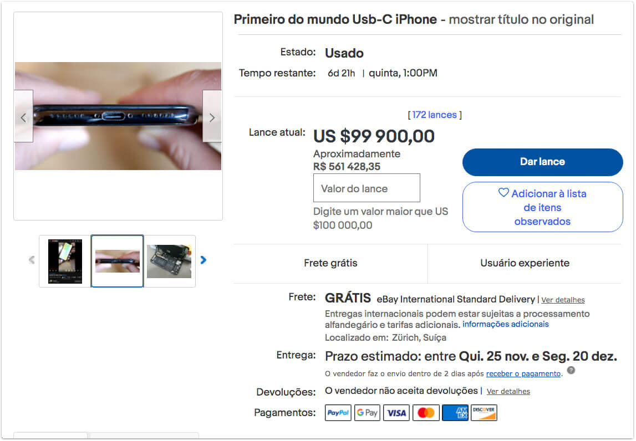636x441 pixels.
Task: Go back in thumbnail strip with left arrow
Action: coord(32,260)
